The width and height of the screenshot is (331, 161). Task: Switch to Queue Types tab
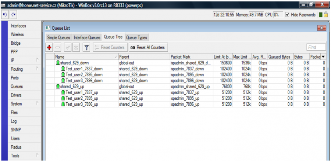[x=137, y=38]
